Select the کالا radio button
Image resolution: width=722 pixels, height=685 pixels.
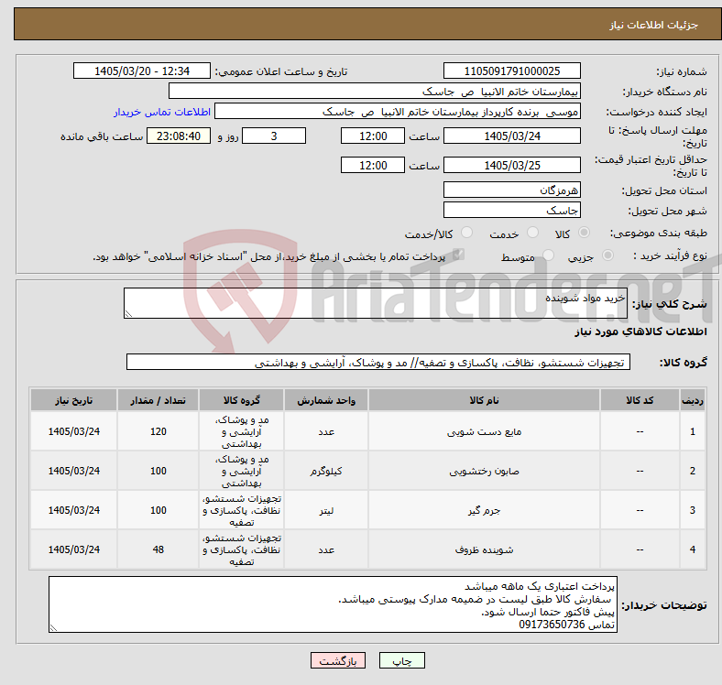point(584,233)
